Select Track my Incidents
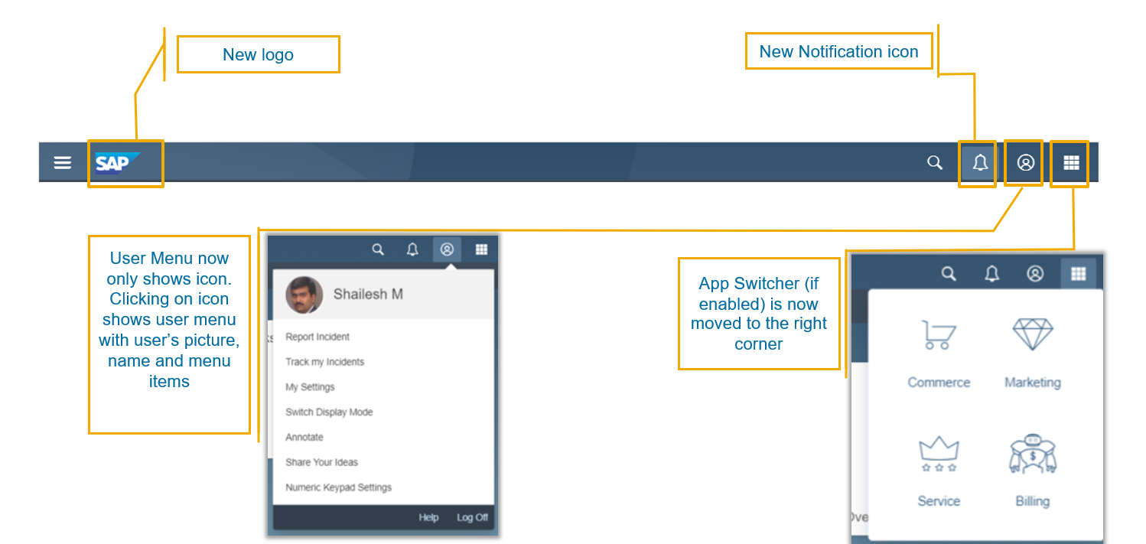 coord(324,362)
